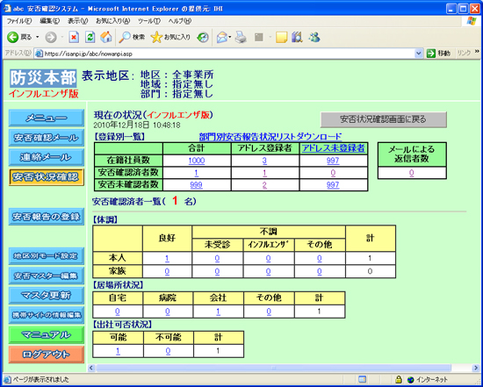Click the orange ログアウト button
Viewport: 483px width, 387px height.
47,355
